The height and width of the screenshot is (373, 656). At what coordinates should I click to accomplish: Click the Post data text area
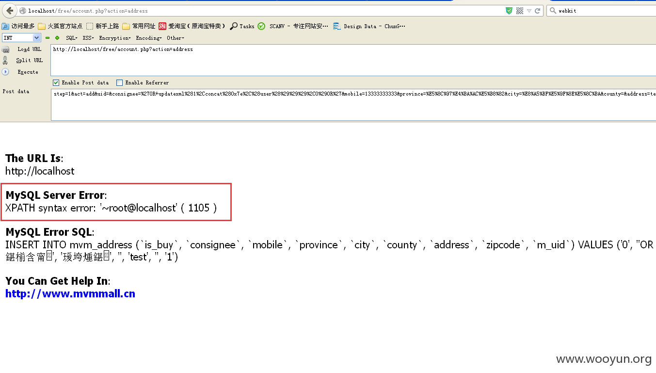(x=353, y=104)
